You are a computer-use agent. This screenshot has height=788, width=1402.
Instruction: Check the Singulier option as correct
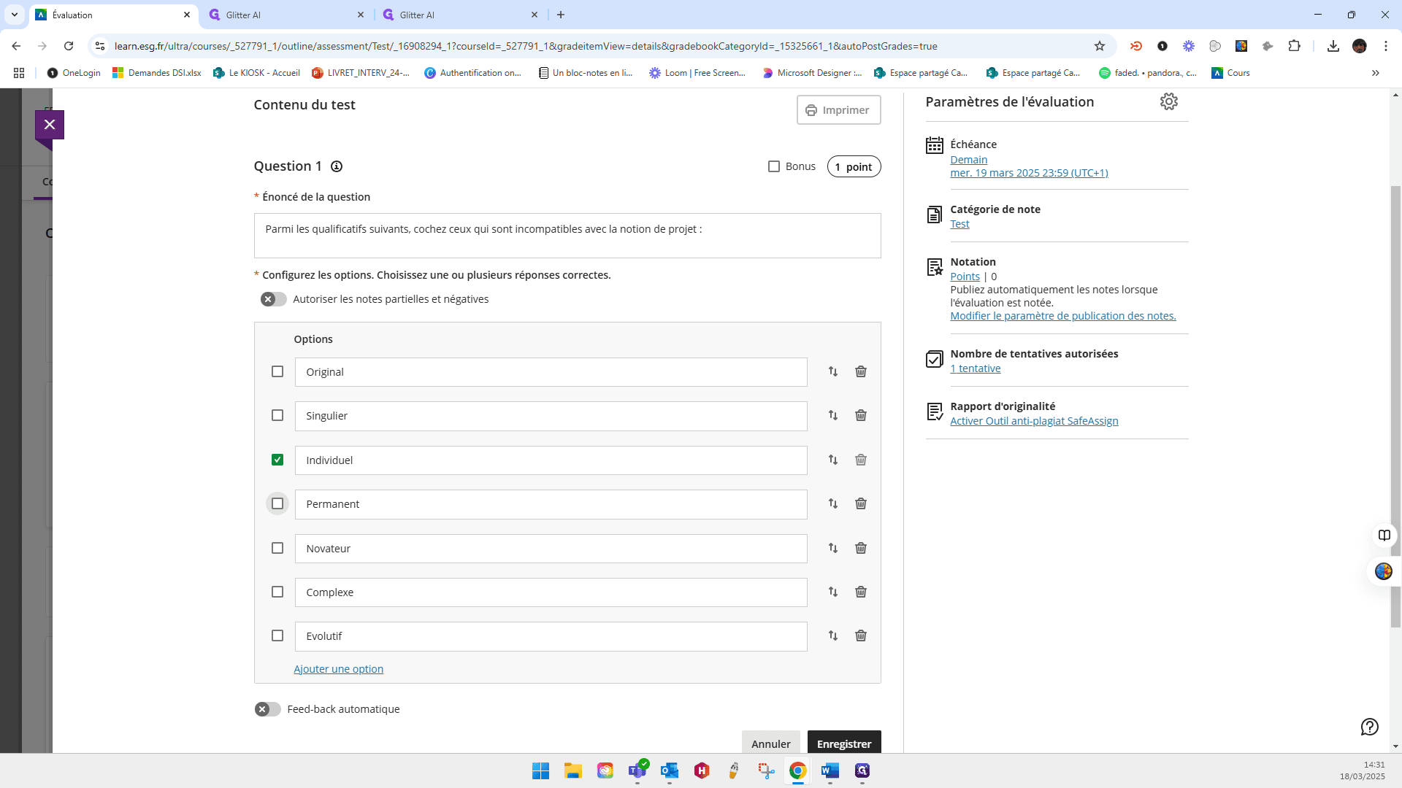[277, 415]
